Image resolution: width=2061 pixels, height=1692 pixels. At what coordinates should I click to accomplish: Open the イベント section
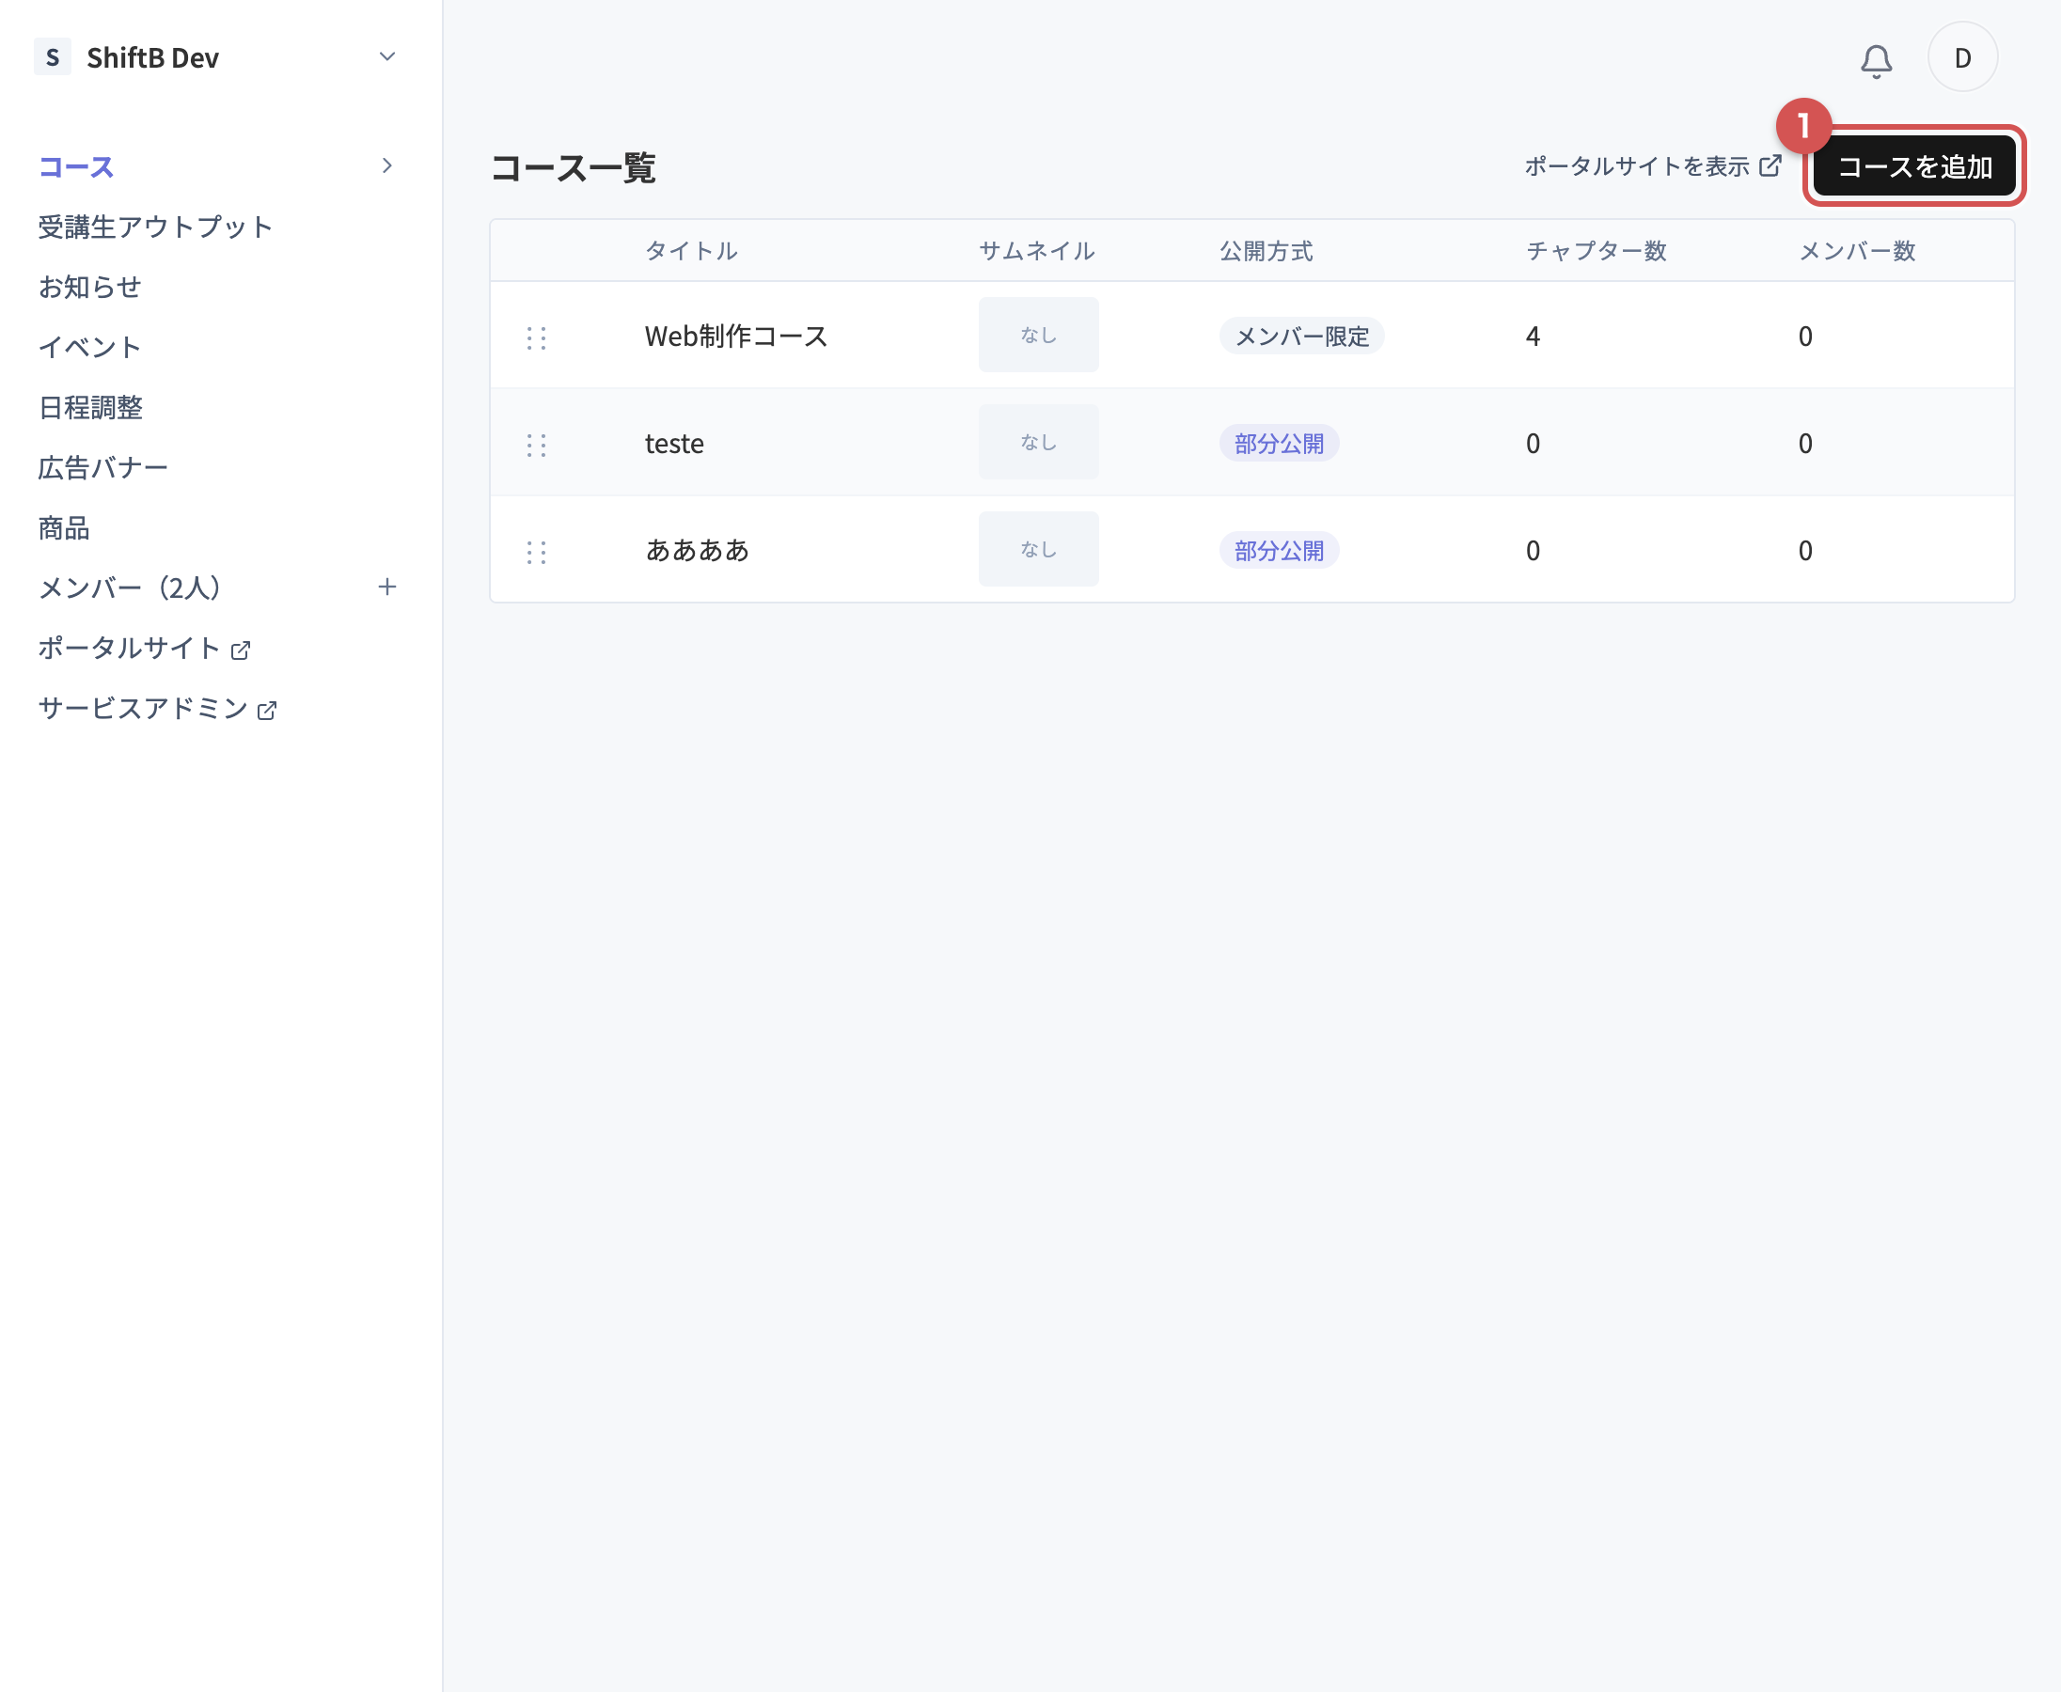click(x=89, y=347)
